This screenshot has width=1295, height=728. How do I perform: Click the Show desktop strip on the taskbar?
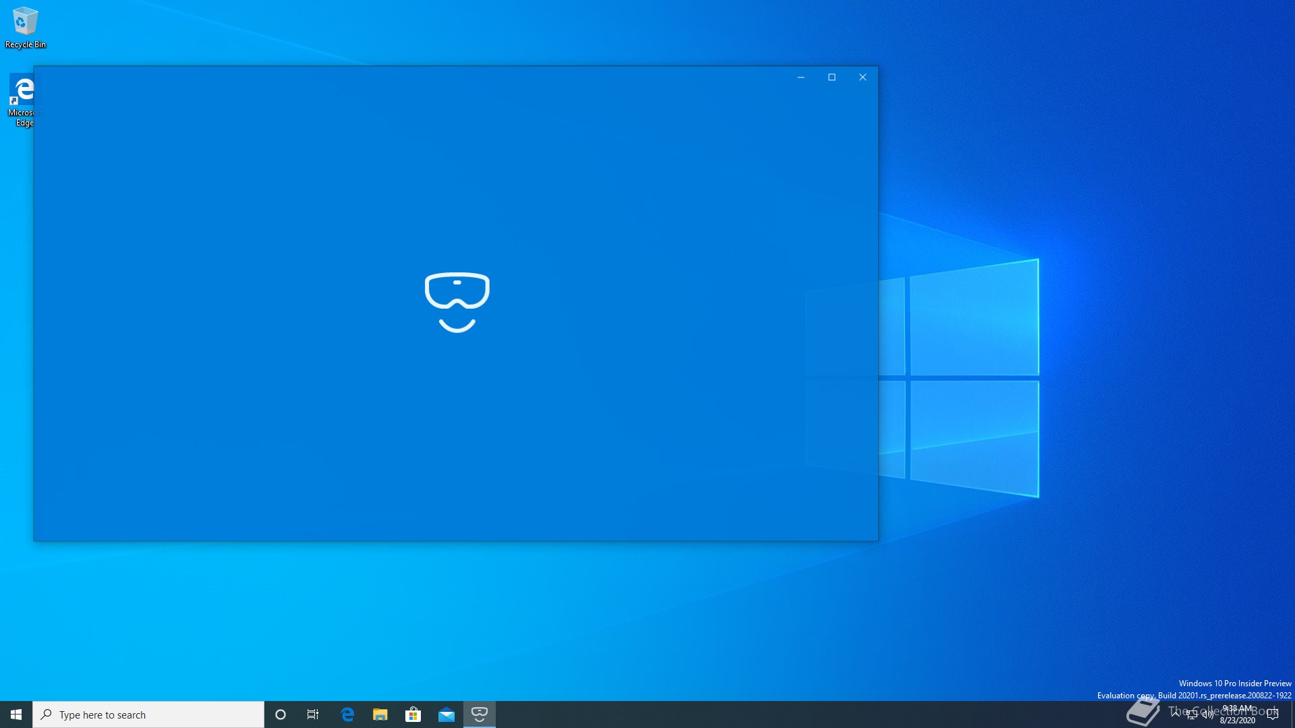pyautogui.click(x=1292, y=715)
